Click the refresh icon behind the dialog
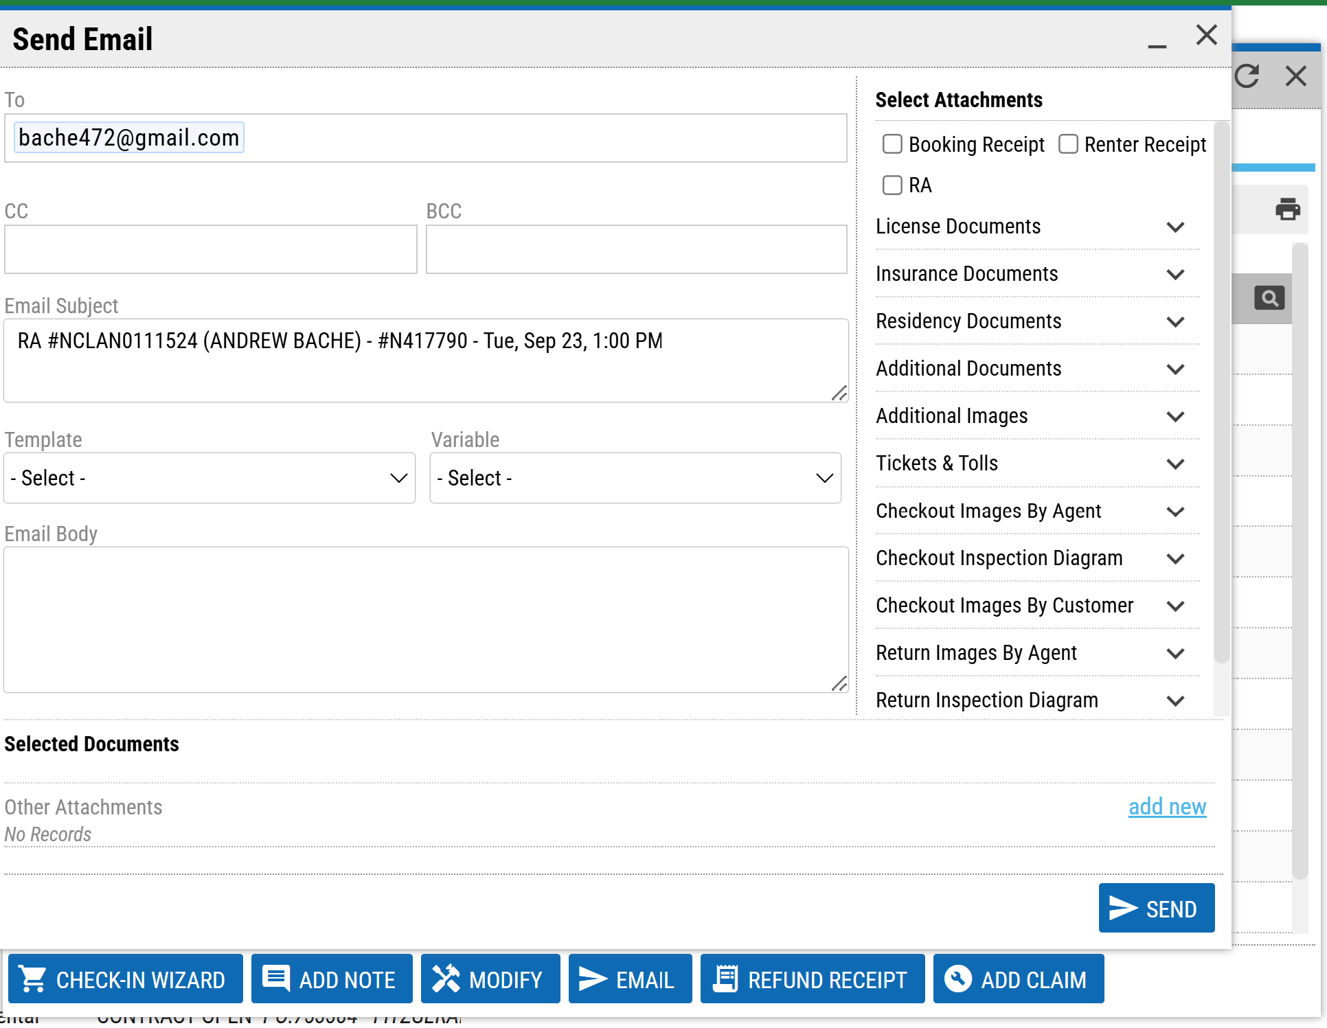The image size is (1327, 1028). click(x=1247, y=76)
